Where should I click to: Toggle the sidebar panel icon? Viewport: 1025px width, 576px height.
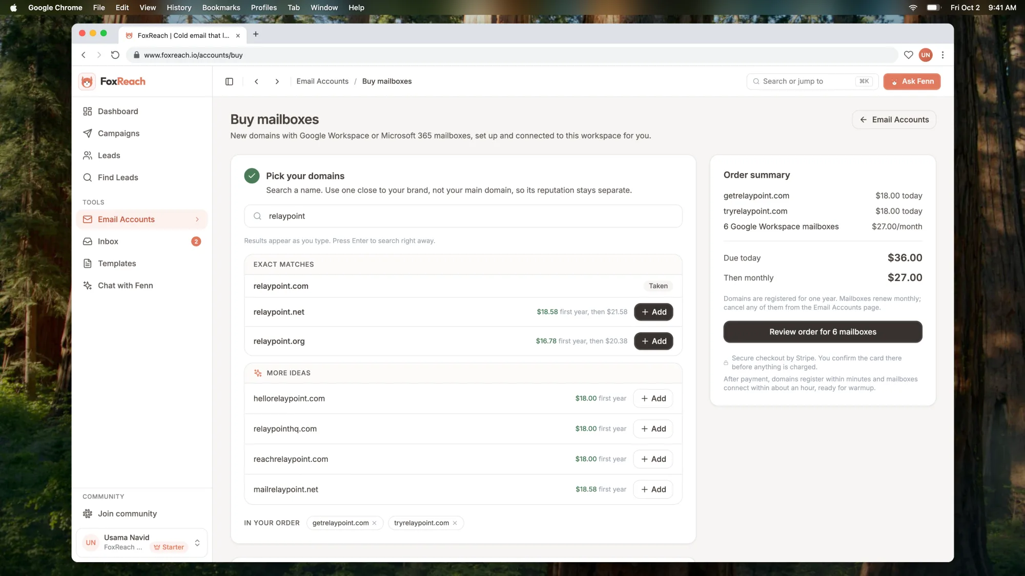click(x=229, y=81)
